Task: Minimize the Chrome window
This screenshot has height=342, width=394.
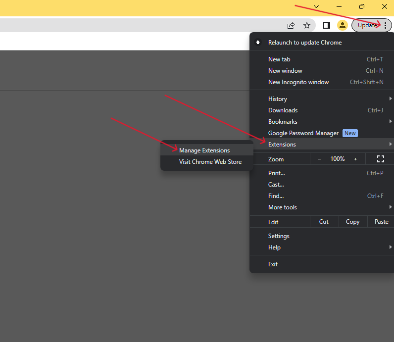Action: [x=339, y=6]
